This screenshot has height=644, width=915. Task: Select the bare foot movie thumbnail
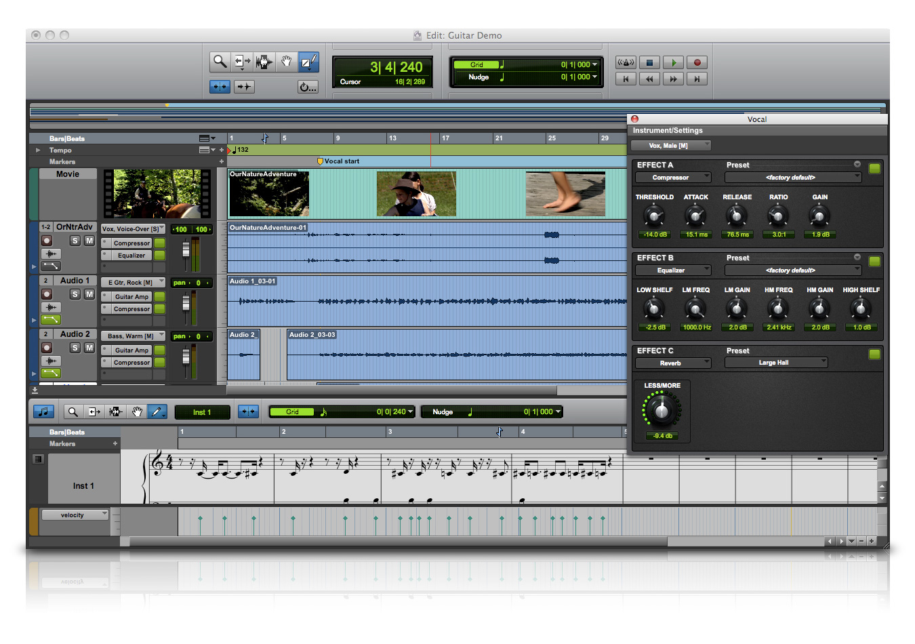pos(565,194)
